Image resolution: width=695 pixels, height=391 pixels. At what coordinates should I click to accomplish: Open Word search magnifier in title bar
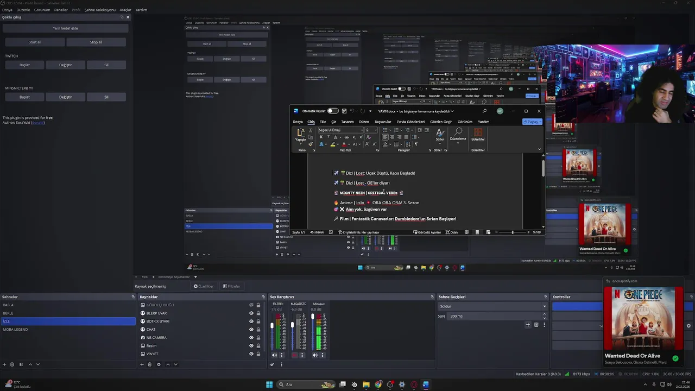(x=484, y=111)
